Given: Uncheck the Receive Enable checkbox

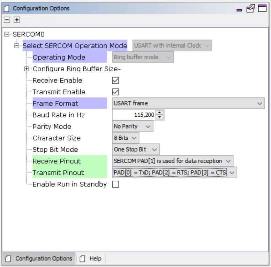Looking at the screenshot, I should pyautogui.click(x=115, y=80).
